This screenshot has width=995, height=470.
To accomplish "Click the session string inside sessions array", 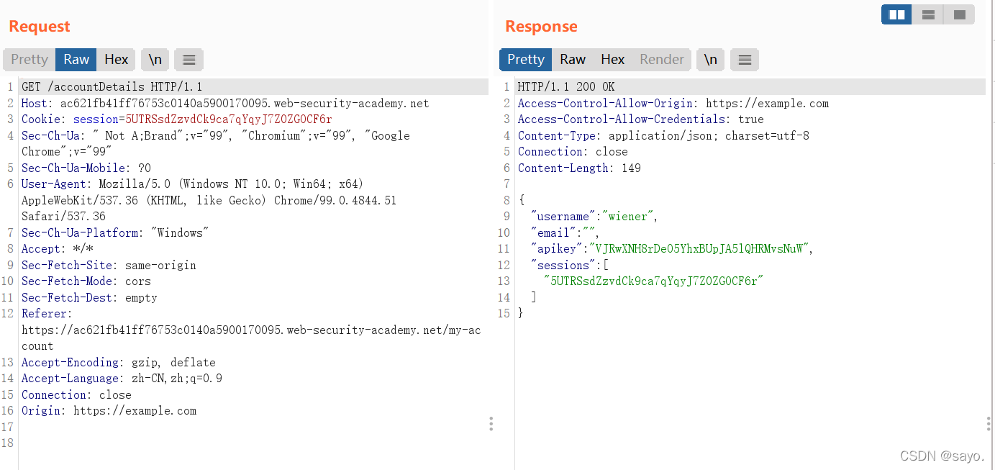I will coord(653,281).
